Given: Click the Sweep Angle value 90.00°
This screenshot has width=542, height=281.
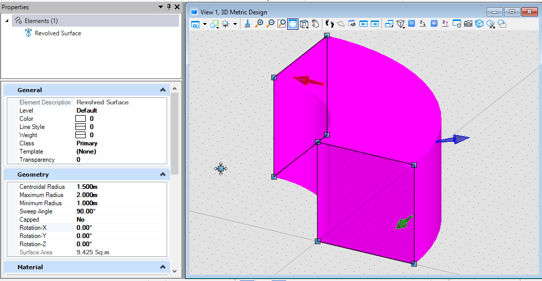Looking at the screenshot, I should 86,211.
